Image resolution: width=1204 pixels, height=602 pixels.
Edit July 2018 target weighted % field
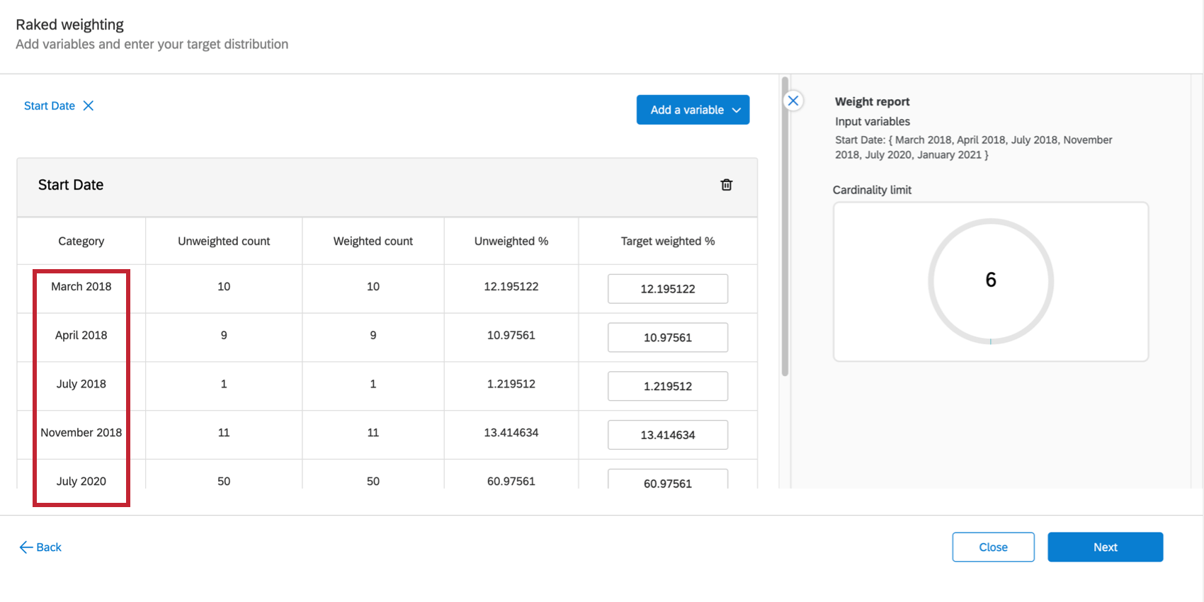pos(667,386)
